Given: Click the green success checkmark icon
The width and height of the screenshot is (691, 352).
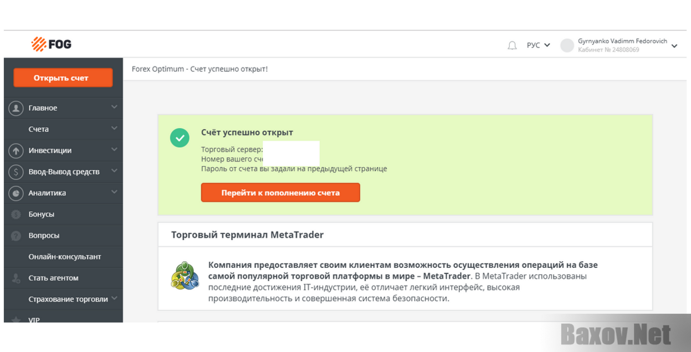Looking at the screenshot, I should point(180,138).
